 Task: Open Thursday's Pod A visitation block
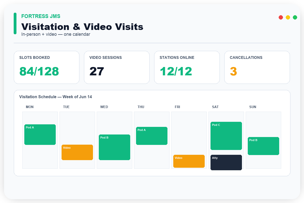tap(152, 136)
